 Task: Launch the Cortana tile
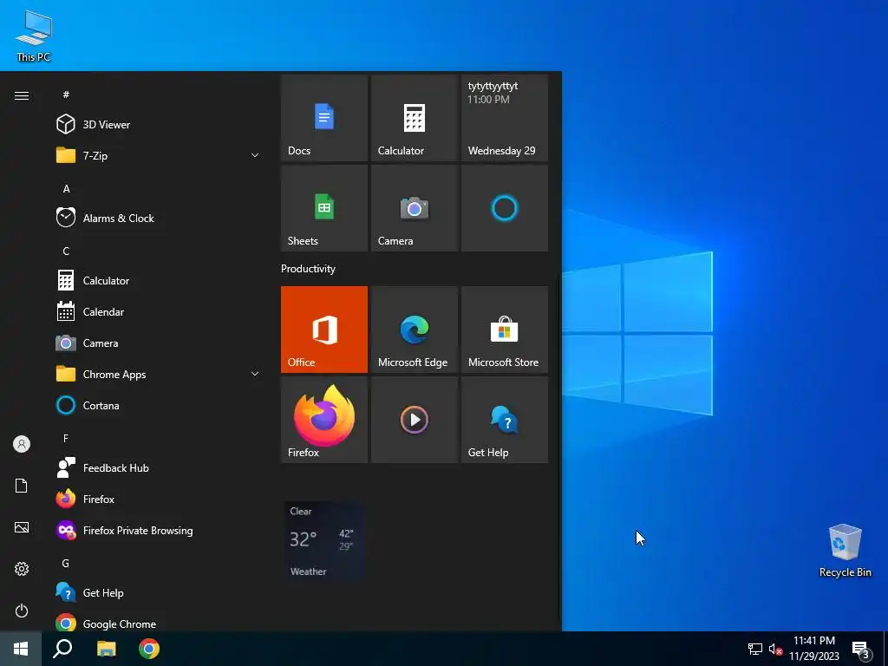[505, 208]
